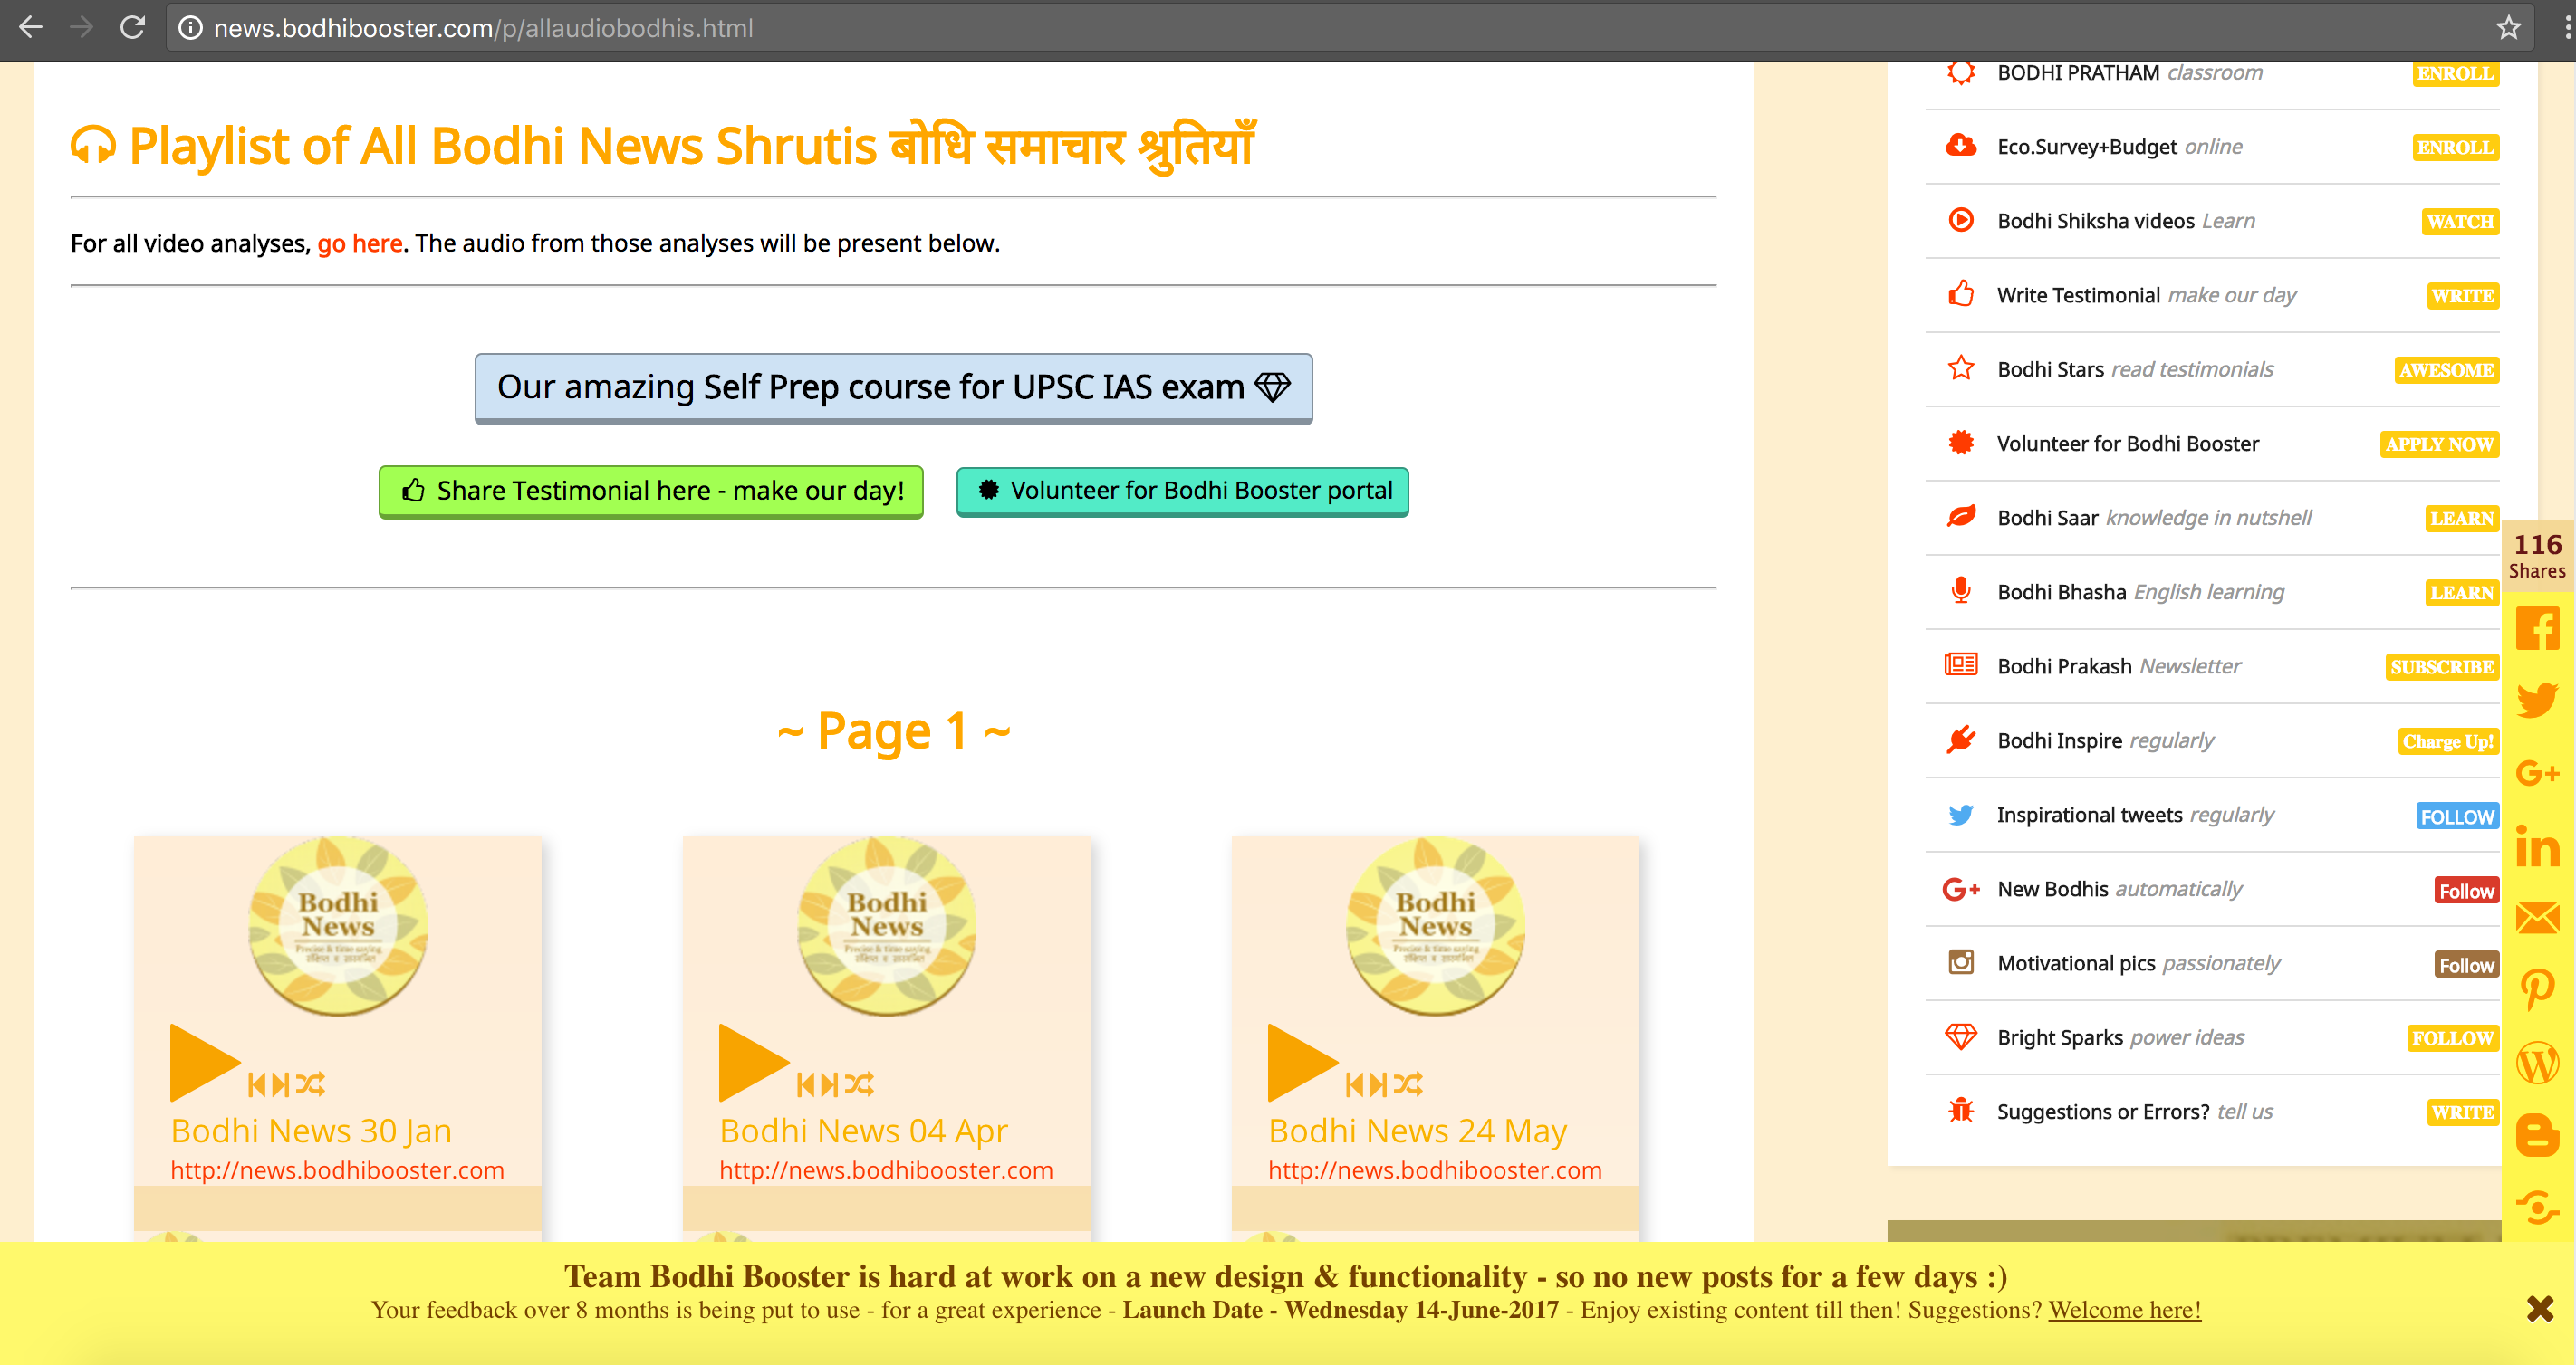Reload the page with browser refresh button
Screen dimensions: 2576x1365
coord(133,27)
